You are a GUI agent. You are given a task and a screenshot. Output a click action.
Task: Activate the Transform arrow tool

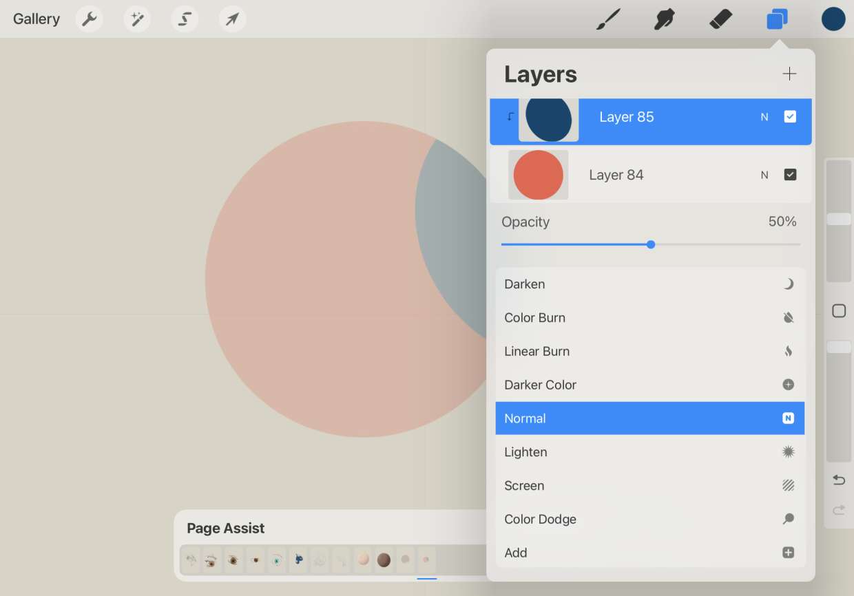[x=232, y=19]
